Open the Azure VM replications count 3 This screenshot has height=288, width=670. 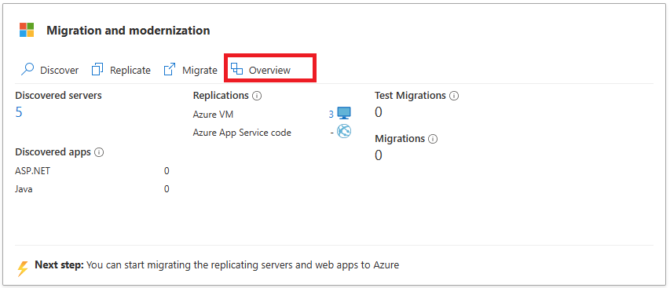click(x=331, y=115)
